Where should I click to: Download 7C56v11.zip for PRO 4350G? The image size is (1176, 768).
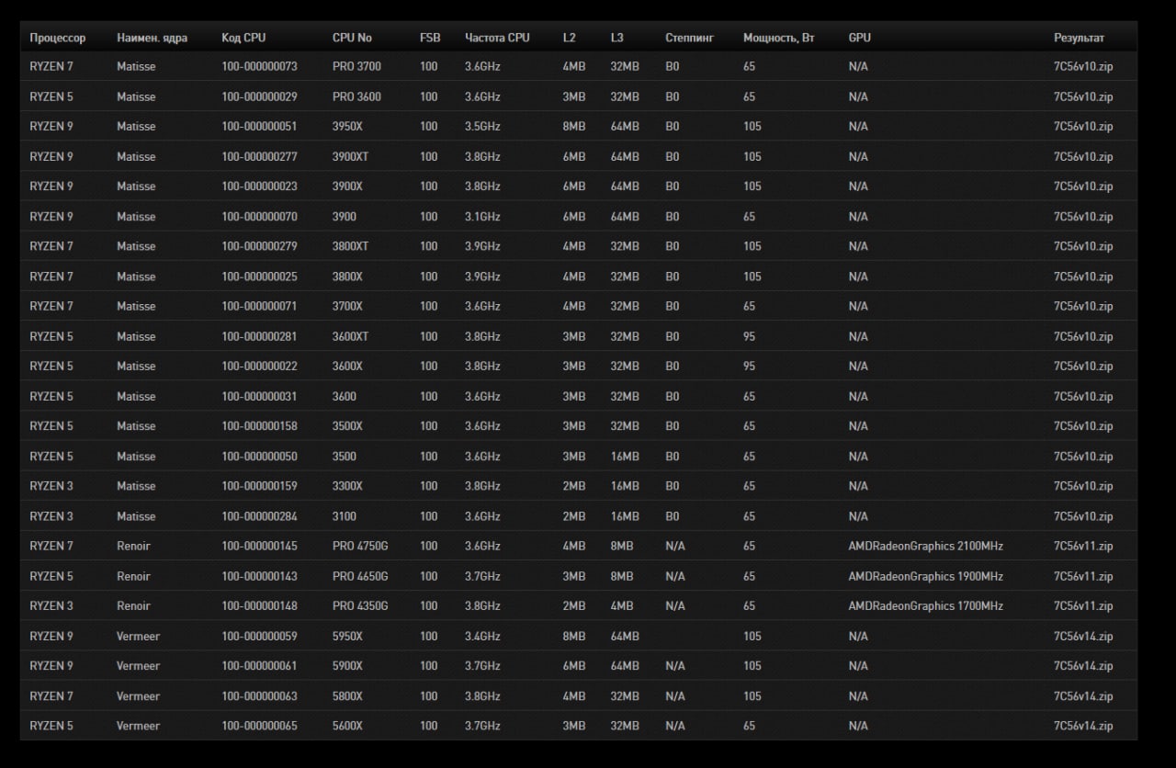pyautogui.click(x=1083, y=606)
